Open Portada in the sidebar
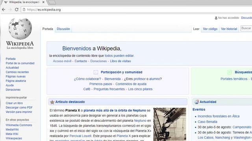This screenshot has width=252, height=141. [11, 59]
